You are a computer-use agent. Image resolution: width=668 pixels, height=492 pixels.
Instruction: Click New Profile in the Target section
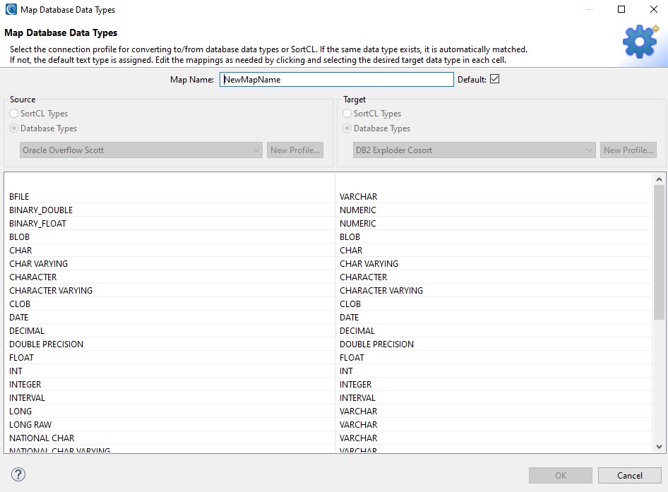coord(628,150)
